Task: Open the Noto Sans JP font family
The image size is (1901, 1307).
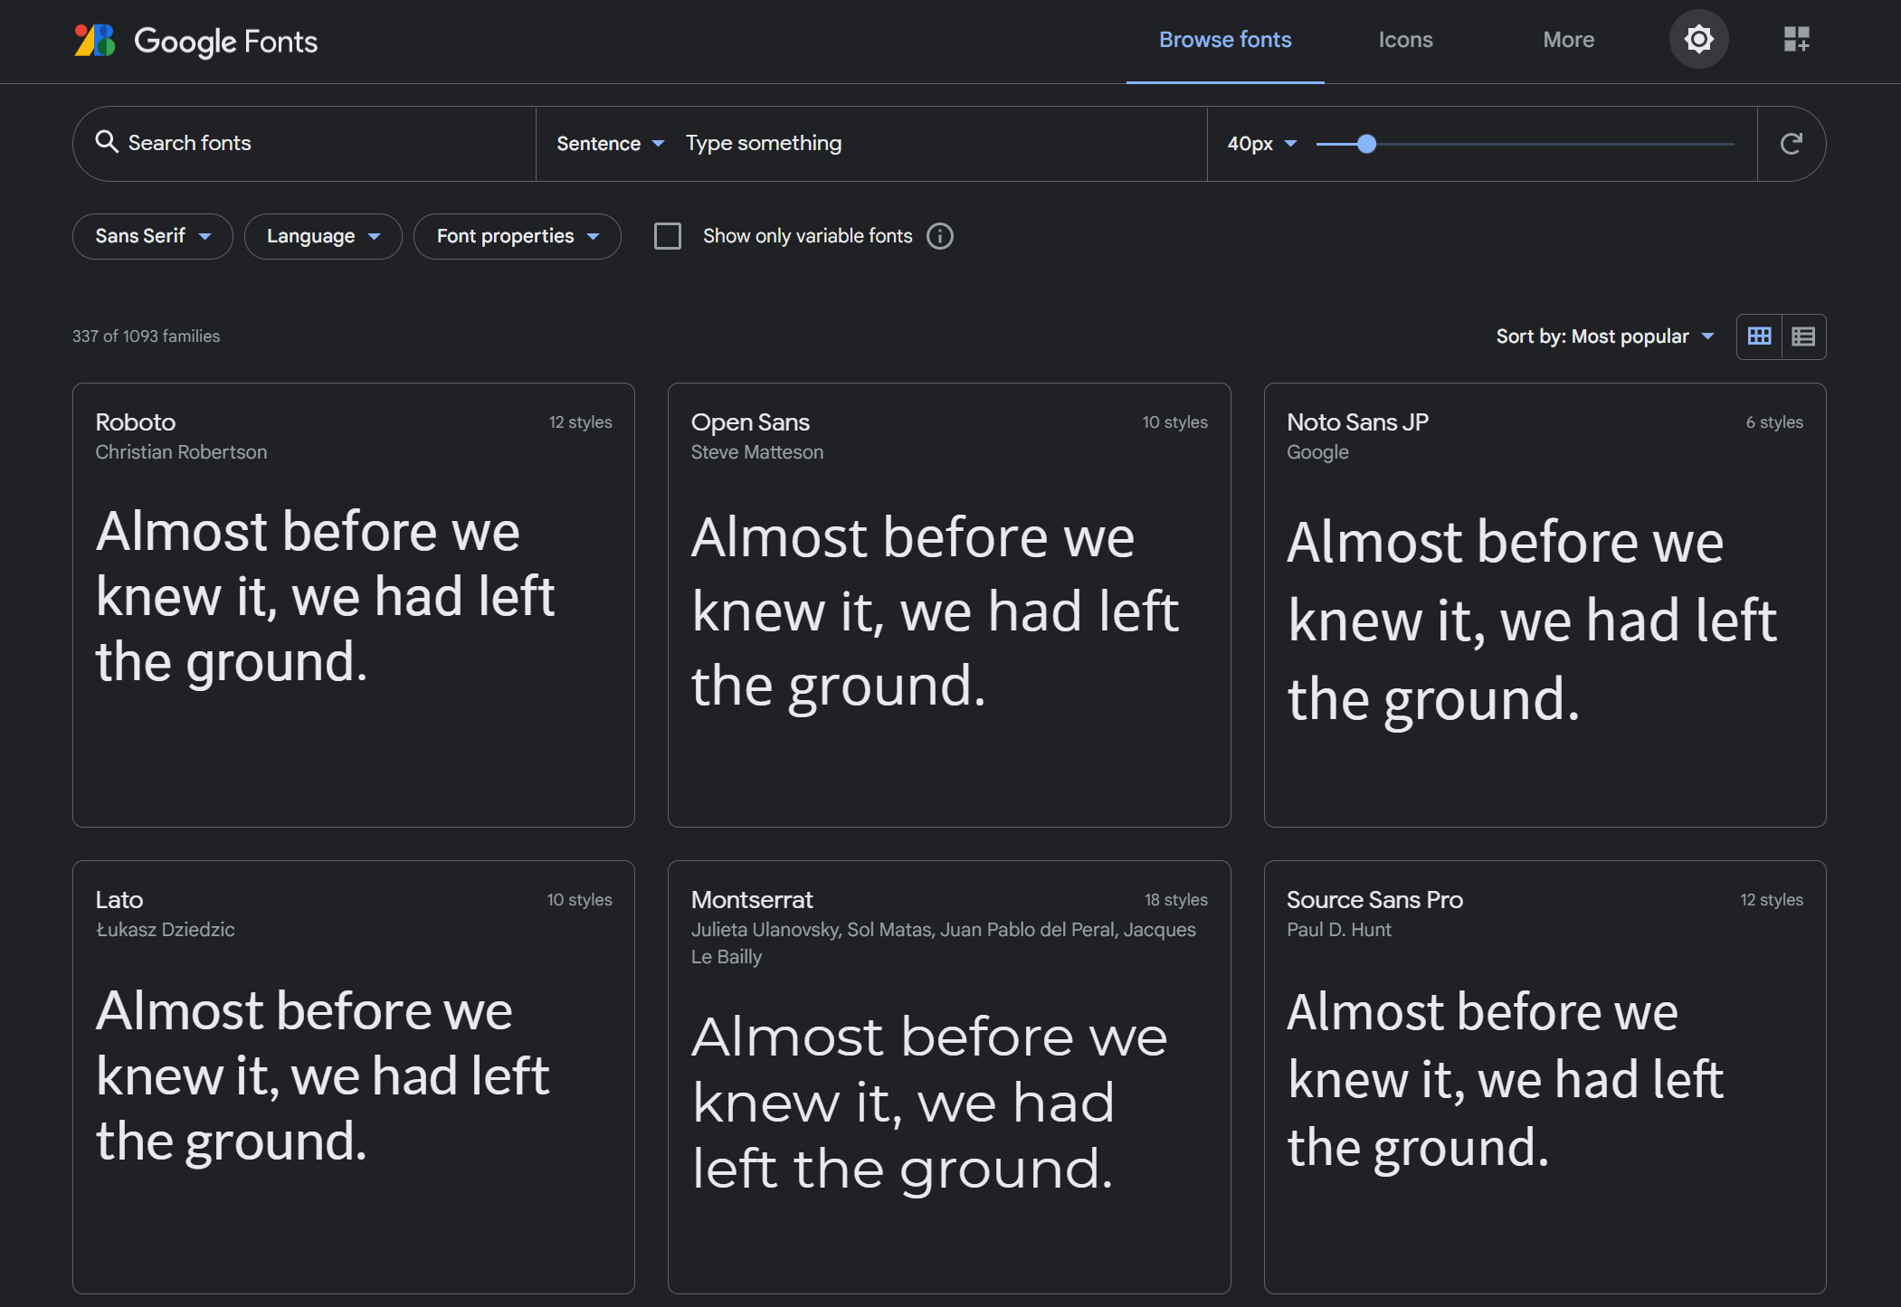Action: click(x=1357, y=422)
